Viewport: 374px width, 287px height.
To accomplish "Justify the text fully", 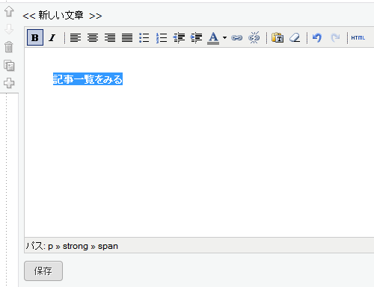I will click(x=127, y=37).
